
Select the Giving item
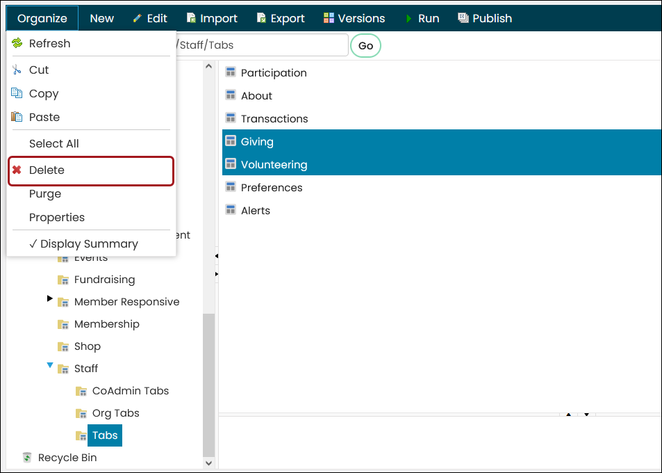[257, 142]
